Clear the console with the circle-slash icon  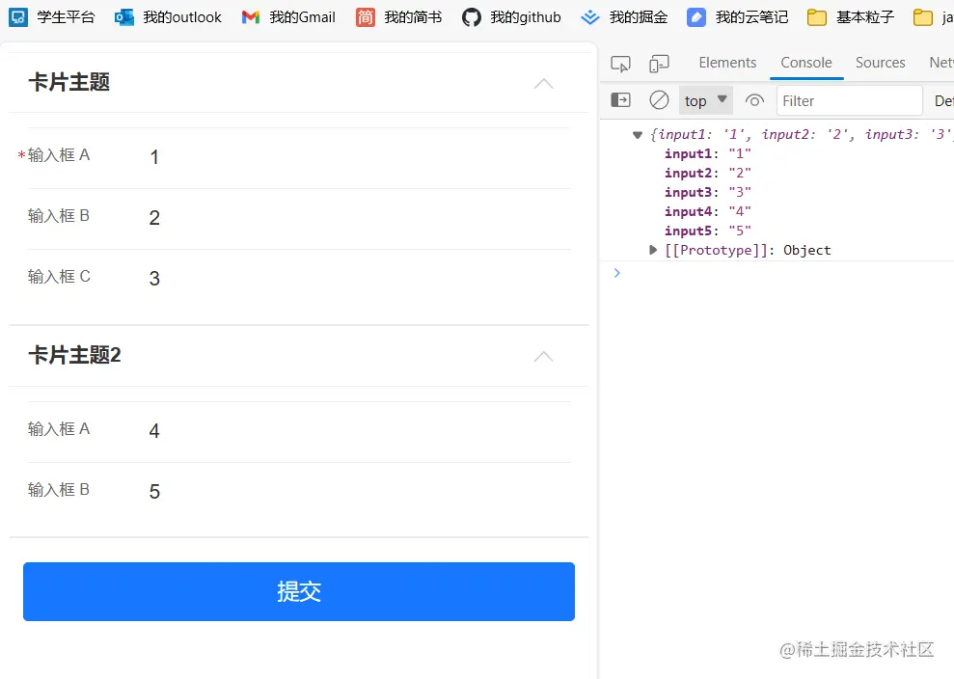[658, 99]
